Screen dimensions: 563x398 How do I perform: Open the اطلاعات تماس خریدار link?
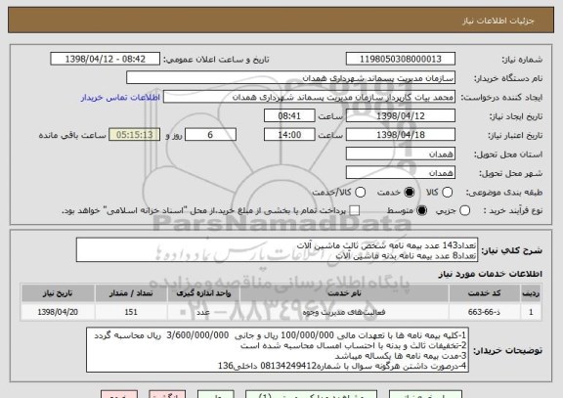tap(120, 98)
